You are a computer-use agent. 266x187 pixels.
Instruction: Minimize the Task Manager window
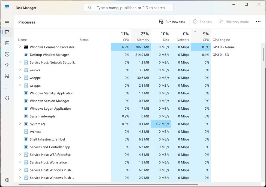tap(234, 4)
